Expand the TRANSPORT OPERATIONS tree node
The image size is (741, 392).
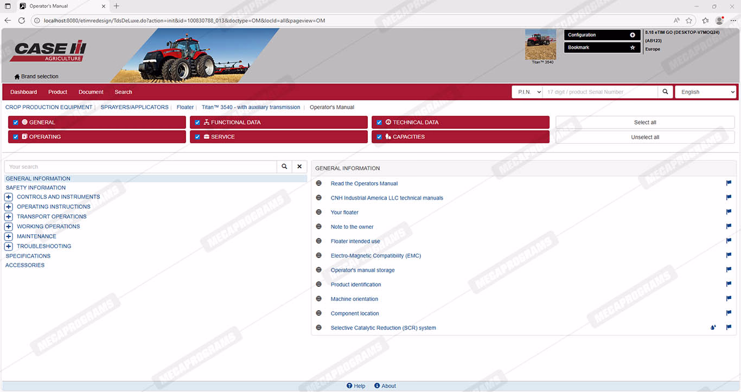[x=8, y=217]
